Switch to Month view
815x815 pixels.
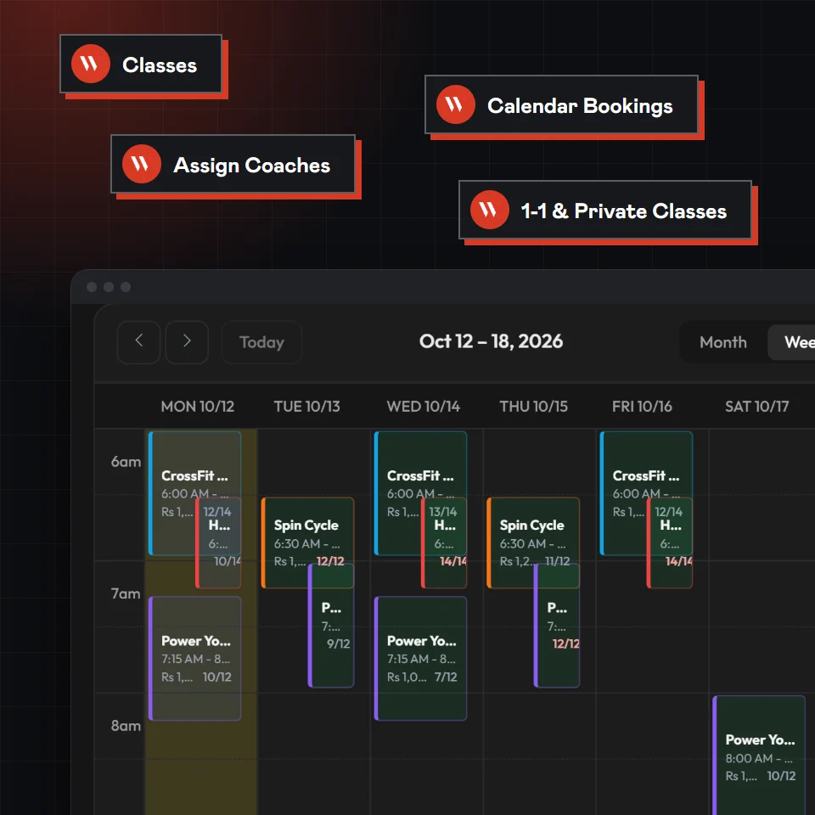[x=723, y=342]
